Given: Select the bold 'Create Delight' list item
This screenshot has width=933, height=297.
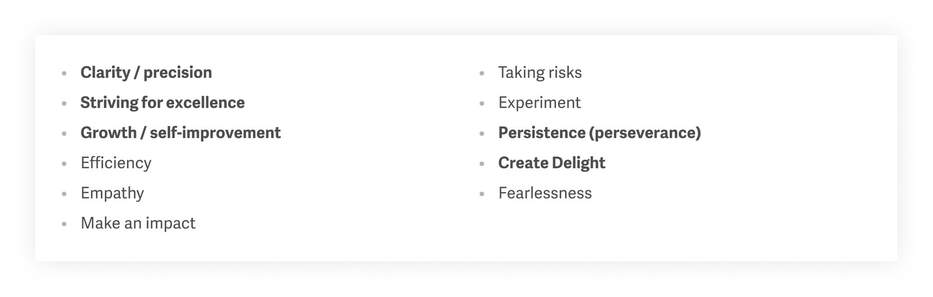Looking at the screenshot, I should pos(551,163).
